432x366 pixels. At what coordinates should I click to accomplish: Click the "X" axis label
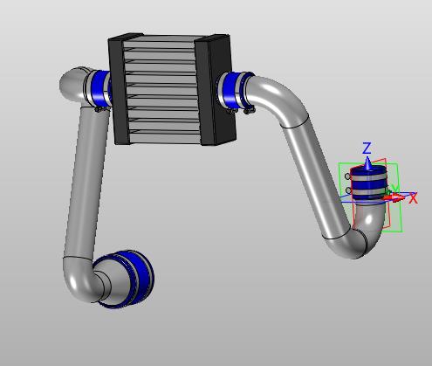tap(413, 198)
